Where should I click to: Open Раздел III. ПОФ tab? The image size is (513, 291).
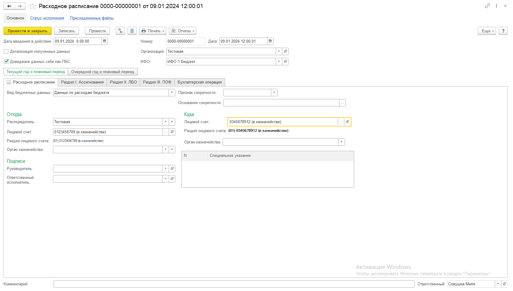coord(157,82)
